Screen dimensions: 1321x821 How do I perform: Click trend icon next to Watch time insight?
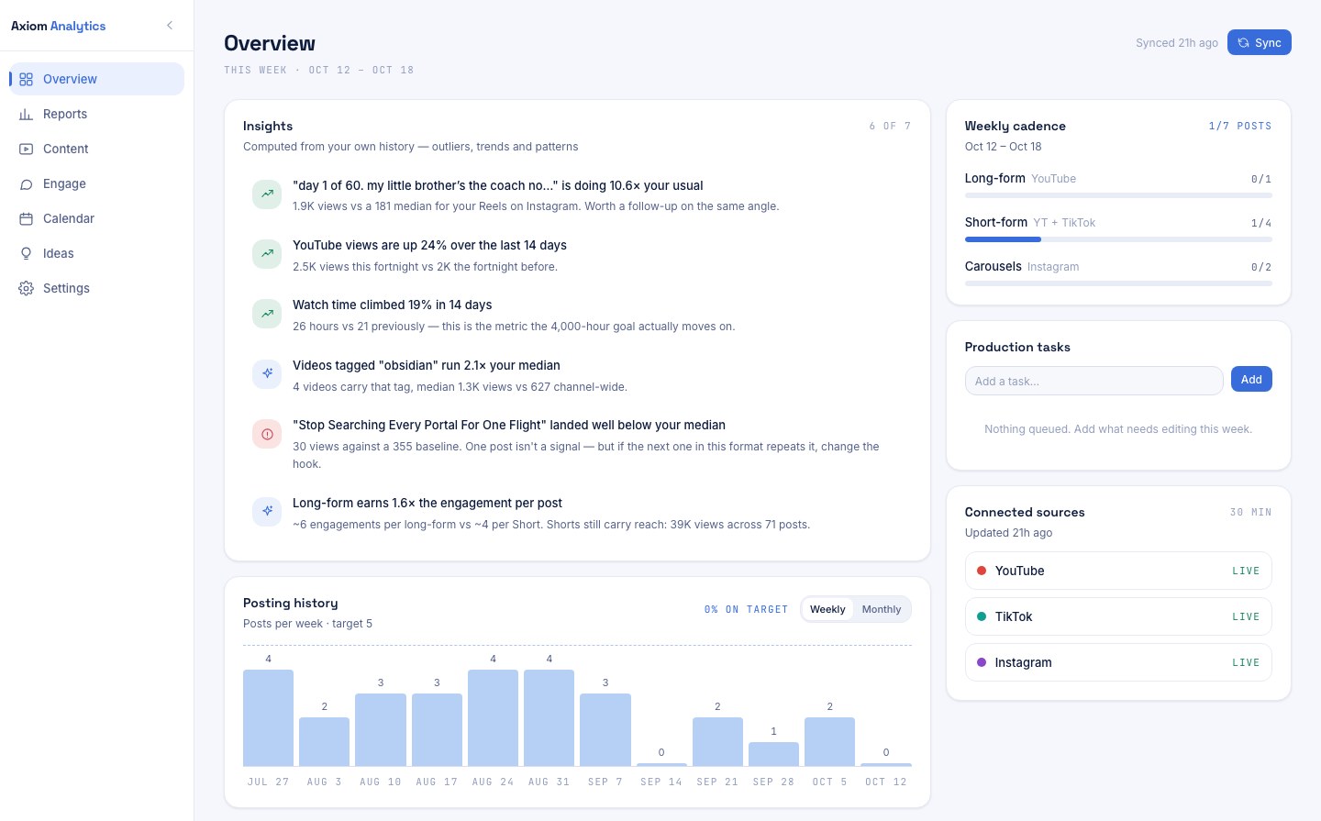(x=267, y=314)
